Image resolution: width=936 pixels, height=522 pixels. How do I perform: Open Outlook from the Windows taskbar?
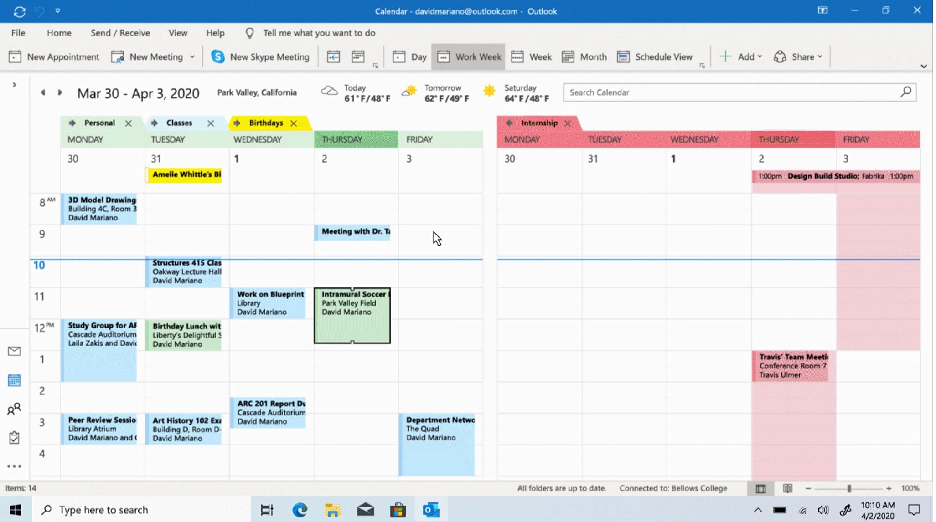[x=431, y=510]
